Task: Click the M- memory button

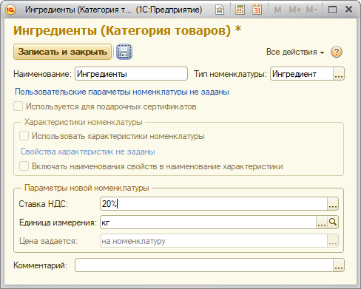Action: (311, 10)
